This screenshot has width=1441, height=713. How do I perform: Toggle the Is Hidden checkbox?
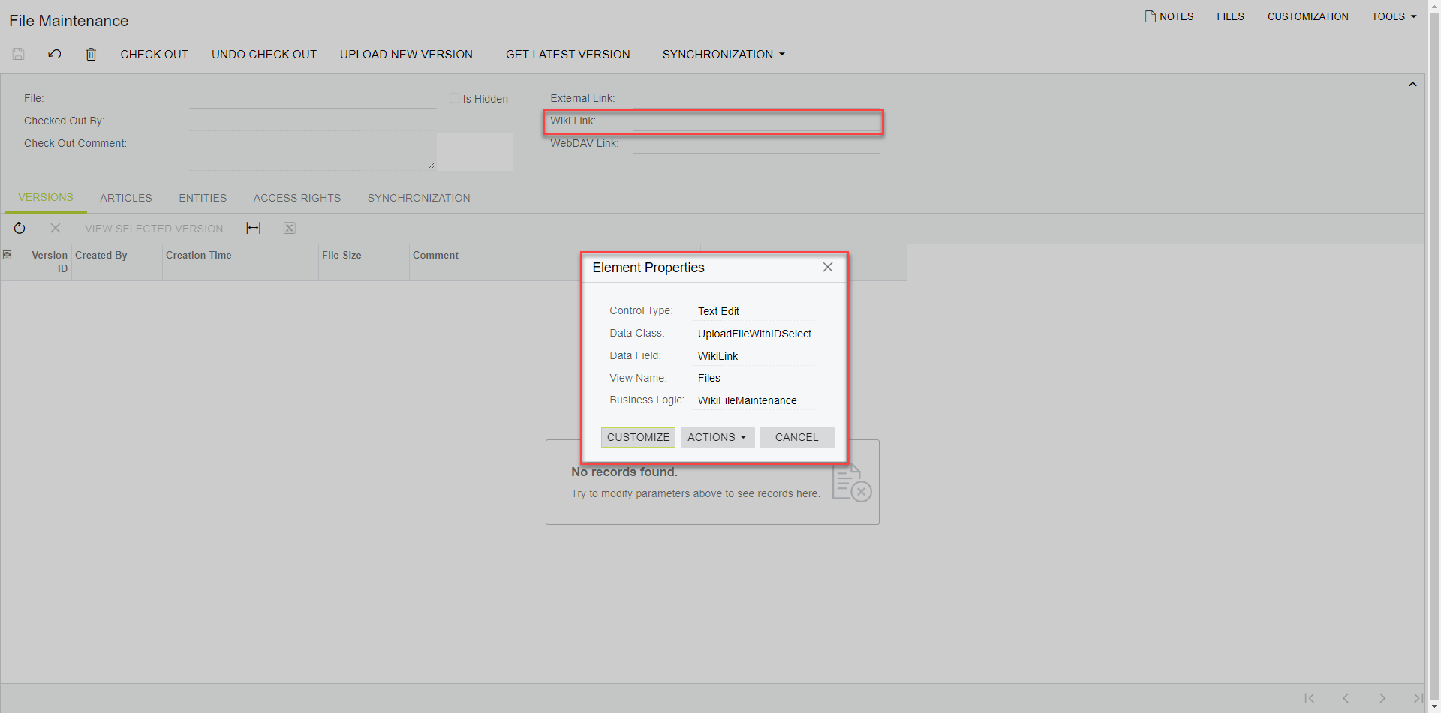click(x=454, y=99)
